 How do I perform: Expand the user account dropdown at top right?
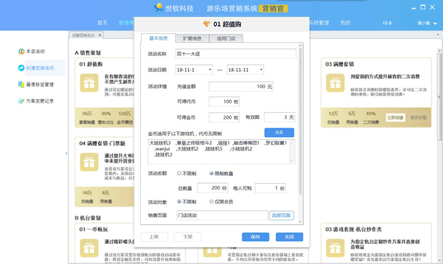coord(435,23)
